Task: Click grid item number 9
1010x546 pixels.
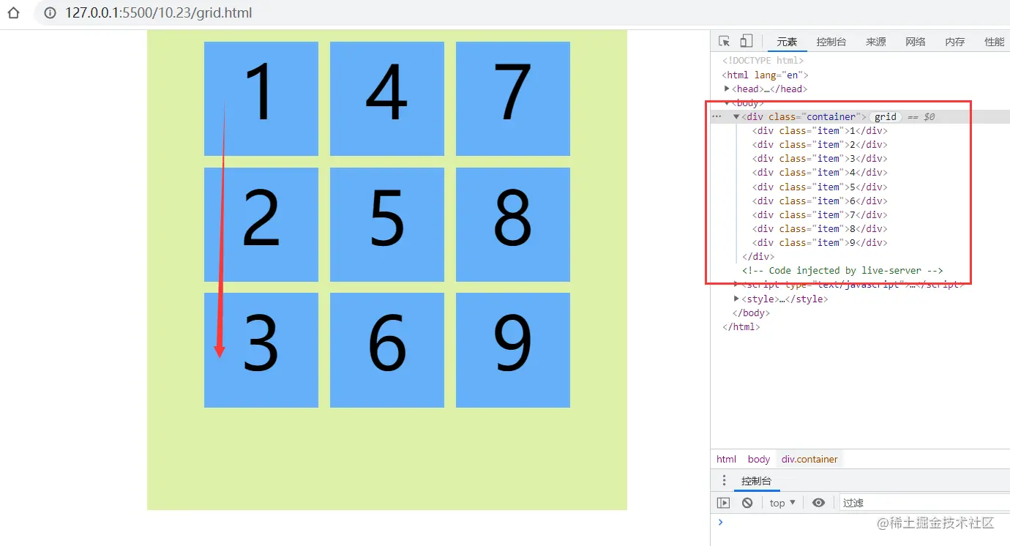Action: point(513,350)
